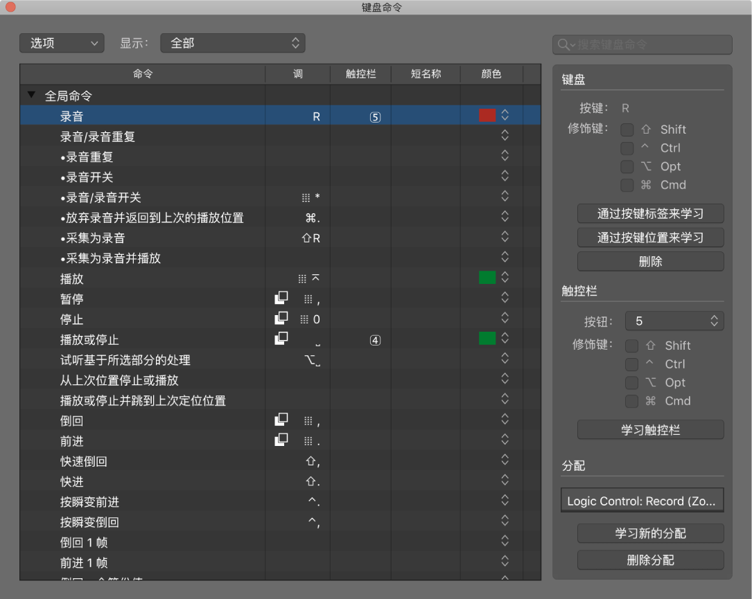This screenshot has height=599, width=752.
Task: Collapse the 全局命令 disclosure triangle
Action: pyautogui.click(x=31, y=96)
